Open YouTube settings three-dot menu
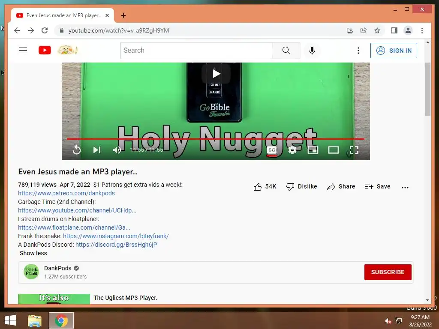 pyautogui.click(x=358, y=51)
